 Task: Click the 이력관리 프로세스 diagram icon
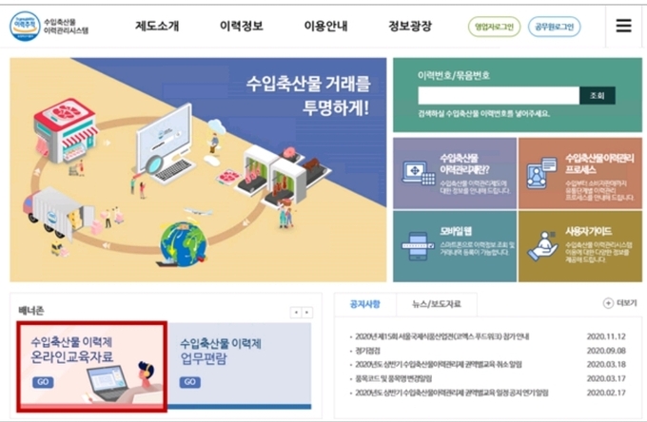(541, 173)
